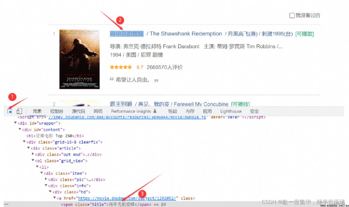Screen dimensions: 349x207
Task: Open the 网络 tab
Action: (x=98, y=111)
